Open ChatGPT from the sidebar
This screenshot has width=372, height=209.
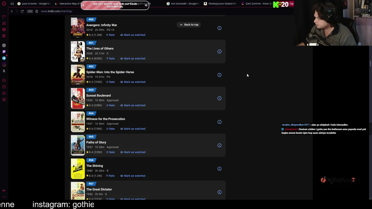pos(4,46)
